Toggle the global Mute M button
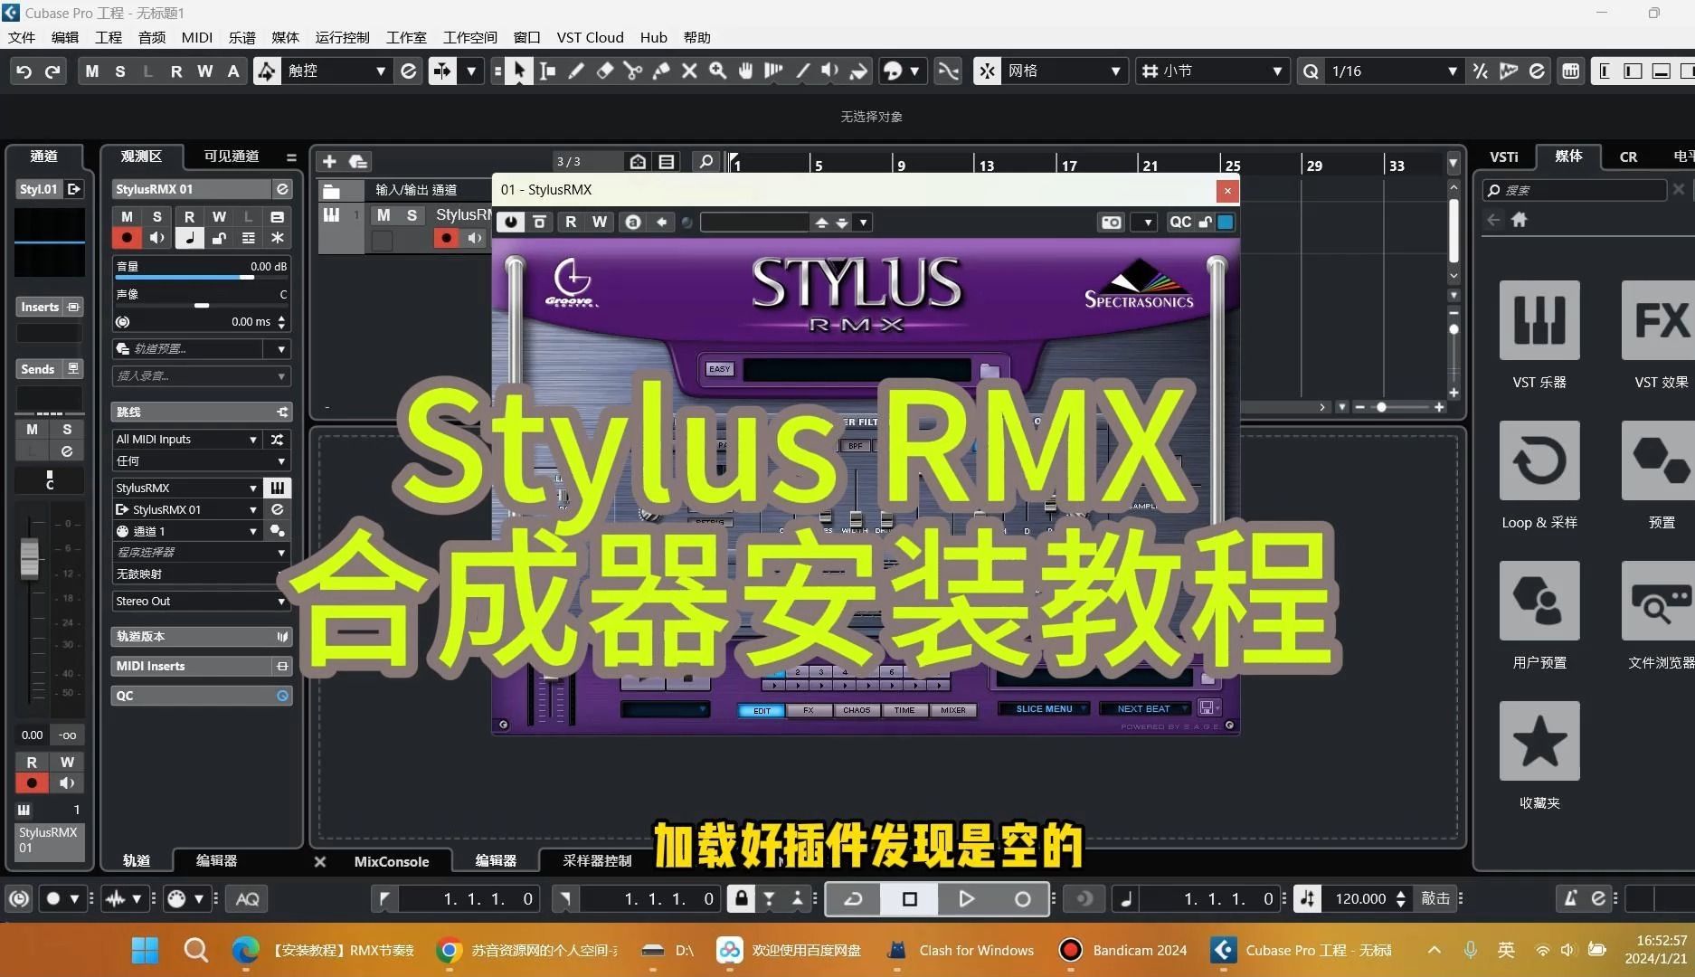1695x977 pixels. click(x=92, y=71)
